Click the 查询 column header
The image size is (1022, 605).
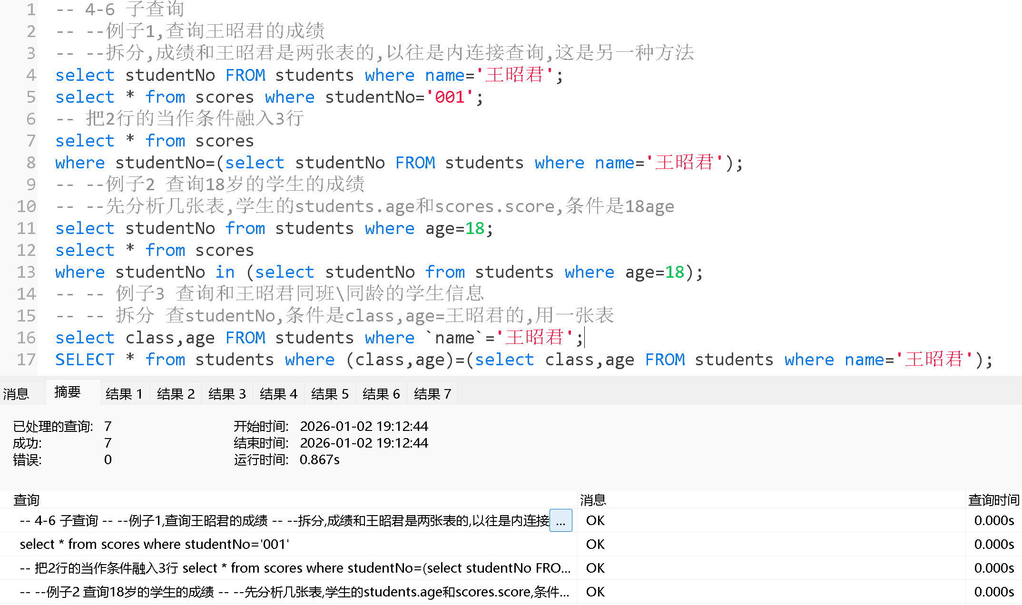(25, 500)
